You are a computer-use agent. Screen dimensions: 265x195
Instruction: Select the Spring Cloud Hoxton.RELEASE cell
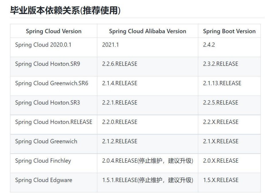(54, 122)
